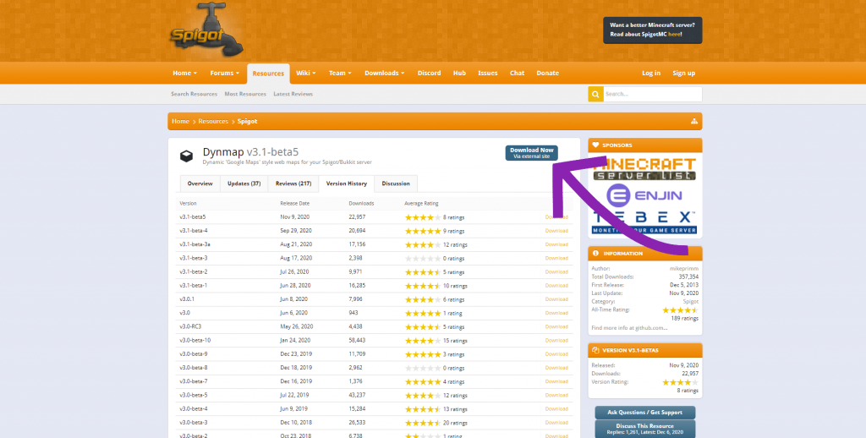This screenshot has height=438, width=866.
Task: Download version v3.1-beta-4
Action: pyautogui.click(x=556, y=231)
